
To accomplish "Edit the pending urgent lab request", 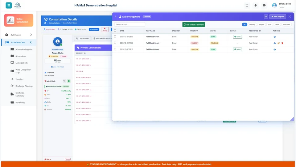I will pyautogui.click(x=278, y=43).
